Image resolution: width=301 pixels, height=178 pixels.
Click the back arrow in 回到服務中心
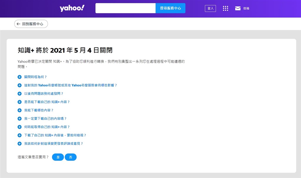(19, 24)
